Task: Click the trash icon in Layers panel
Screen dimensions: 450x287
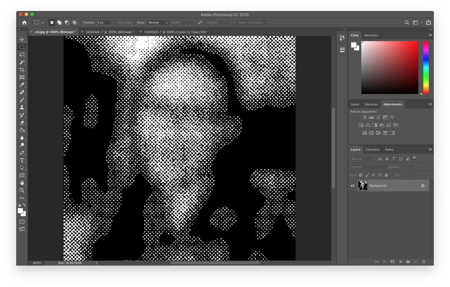Action: pyautogui.click(x=424, y=261)
